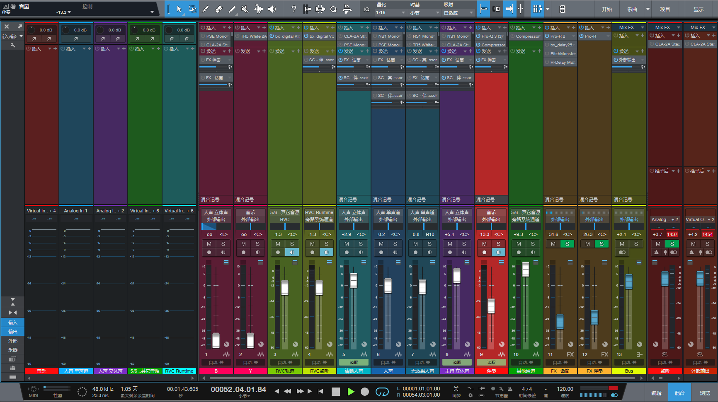Click the question mark help icon
Screen dimensions: 718x402
pos(294,9)
